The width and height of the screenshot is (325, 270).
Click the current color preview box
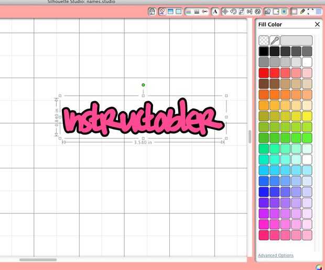coord(296,40)
